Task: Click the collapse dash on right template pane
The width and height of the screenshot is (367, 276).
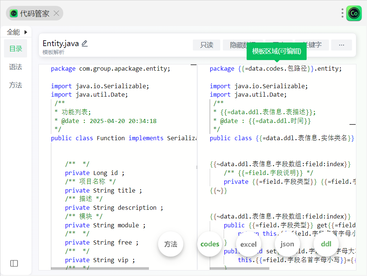Action: tap(352, 124)
